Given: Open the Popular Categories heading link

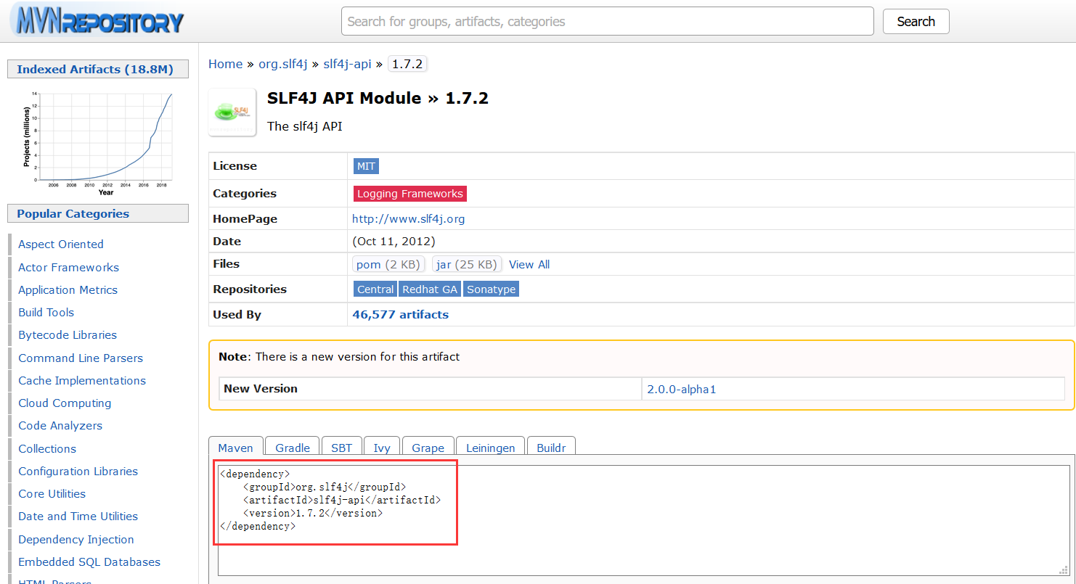Looking at the screenshot, I should point(73,214).
